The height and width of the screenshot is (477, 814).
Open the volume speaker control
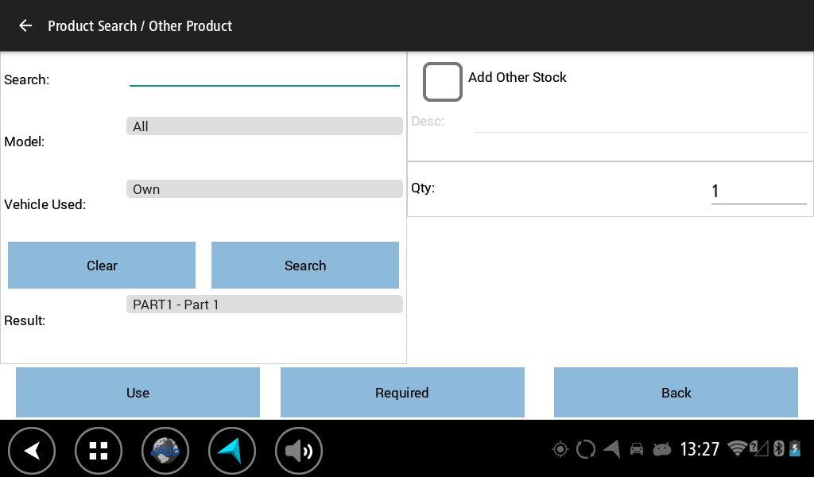299,451
